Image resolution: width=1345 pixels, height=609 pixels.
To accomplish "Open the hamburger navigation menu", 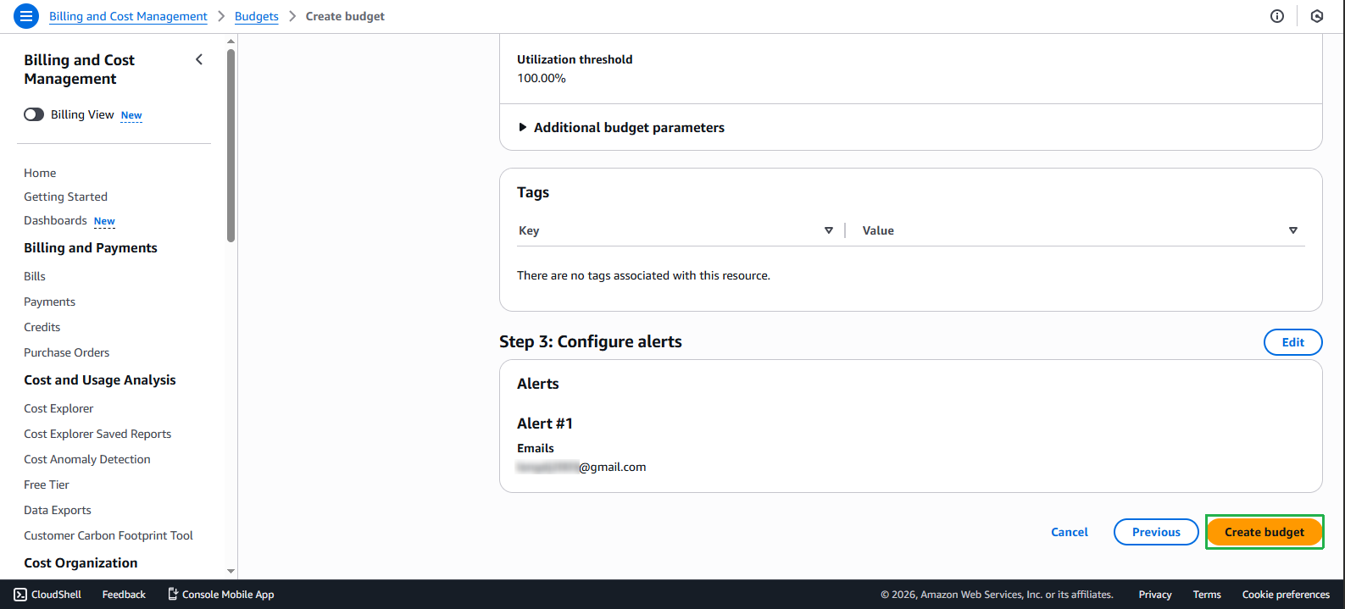I will pyautogui.click(x=26, y=16).
